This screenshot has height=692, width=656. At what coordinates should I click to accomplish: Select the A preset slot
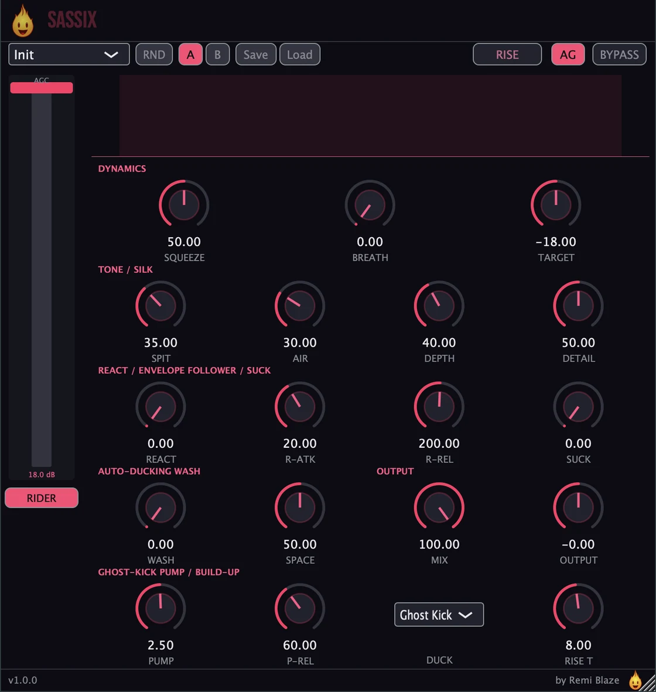point(190,54)
